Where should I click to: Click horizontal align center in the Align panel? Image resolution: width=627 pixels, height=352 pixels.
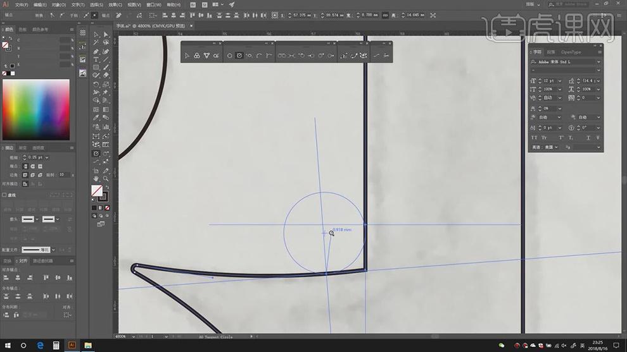pos(18,277)
